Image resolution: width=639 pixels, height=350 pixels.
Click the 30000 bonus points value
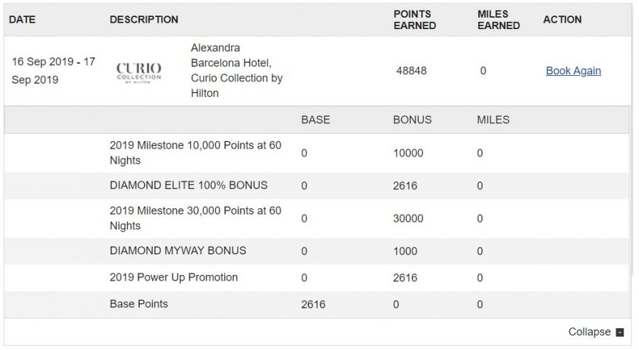408,219
